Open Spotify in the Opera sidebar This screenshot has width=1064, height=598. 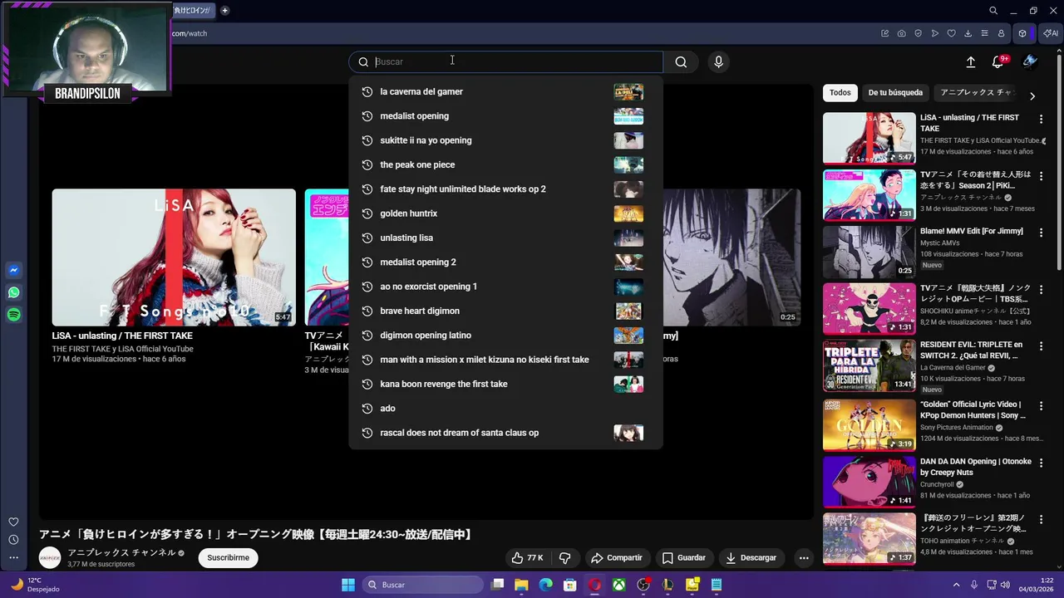coord(14,315)
